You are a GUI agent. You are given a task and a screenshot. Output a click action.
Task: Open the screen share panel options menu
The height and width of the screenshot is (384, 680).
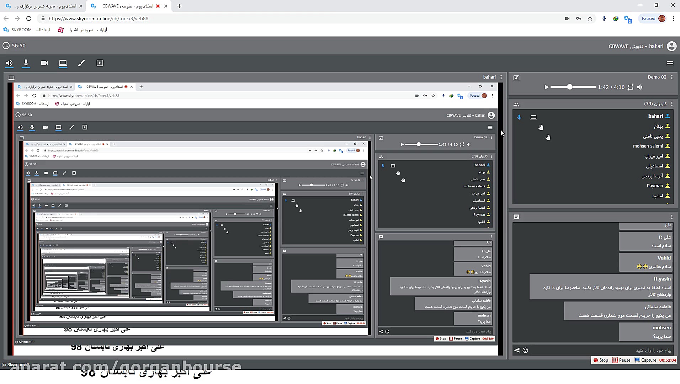pyautogui.click(x=501, y=77)
